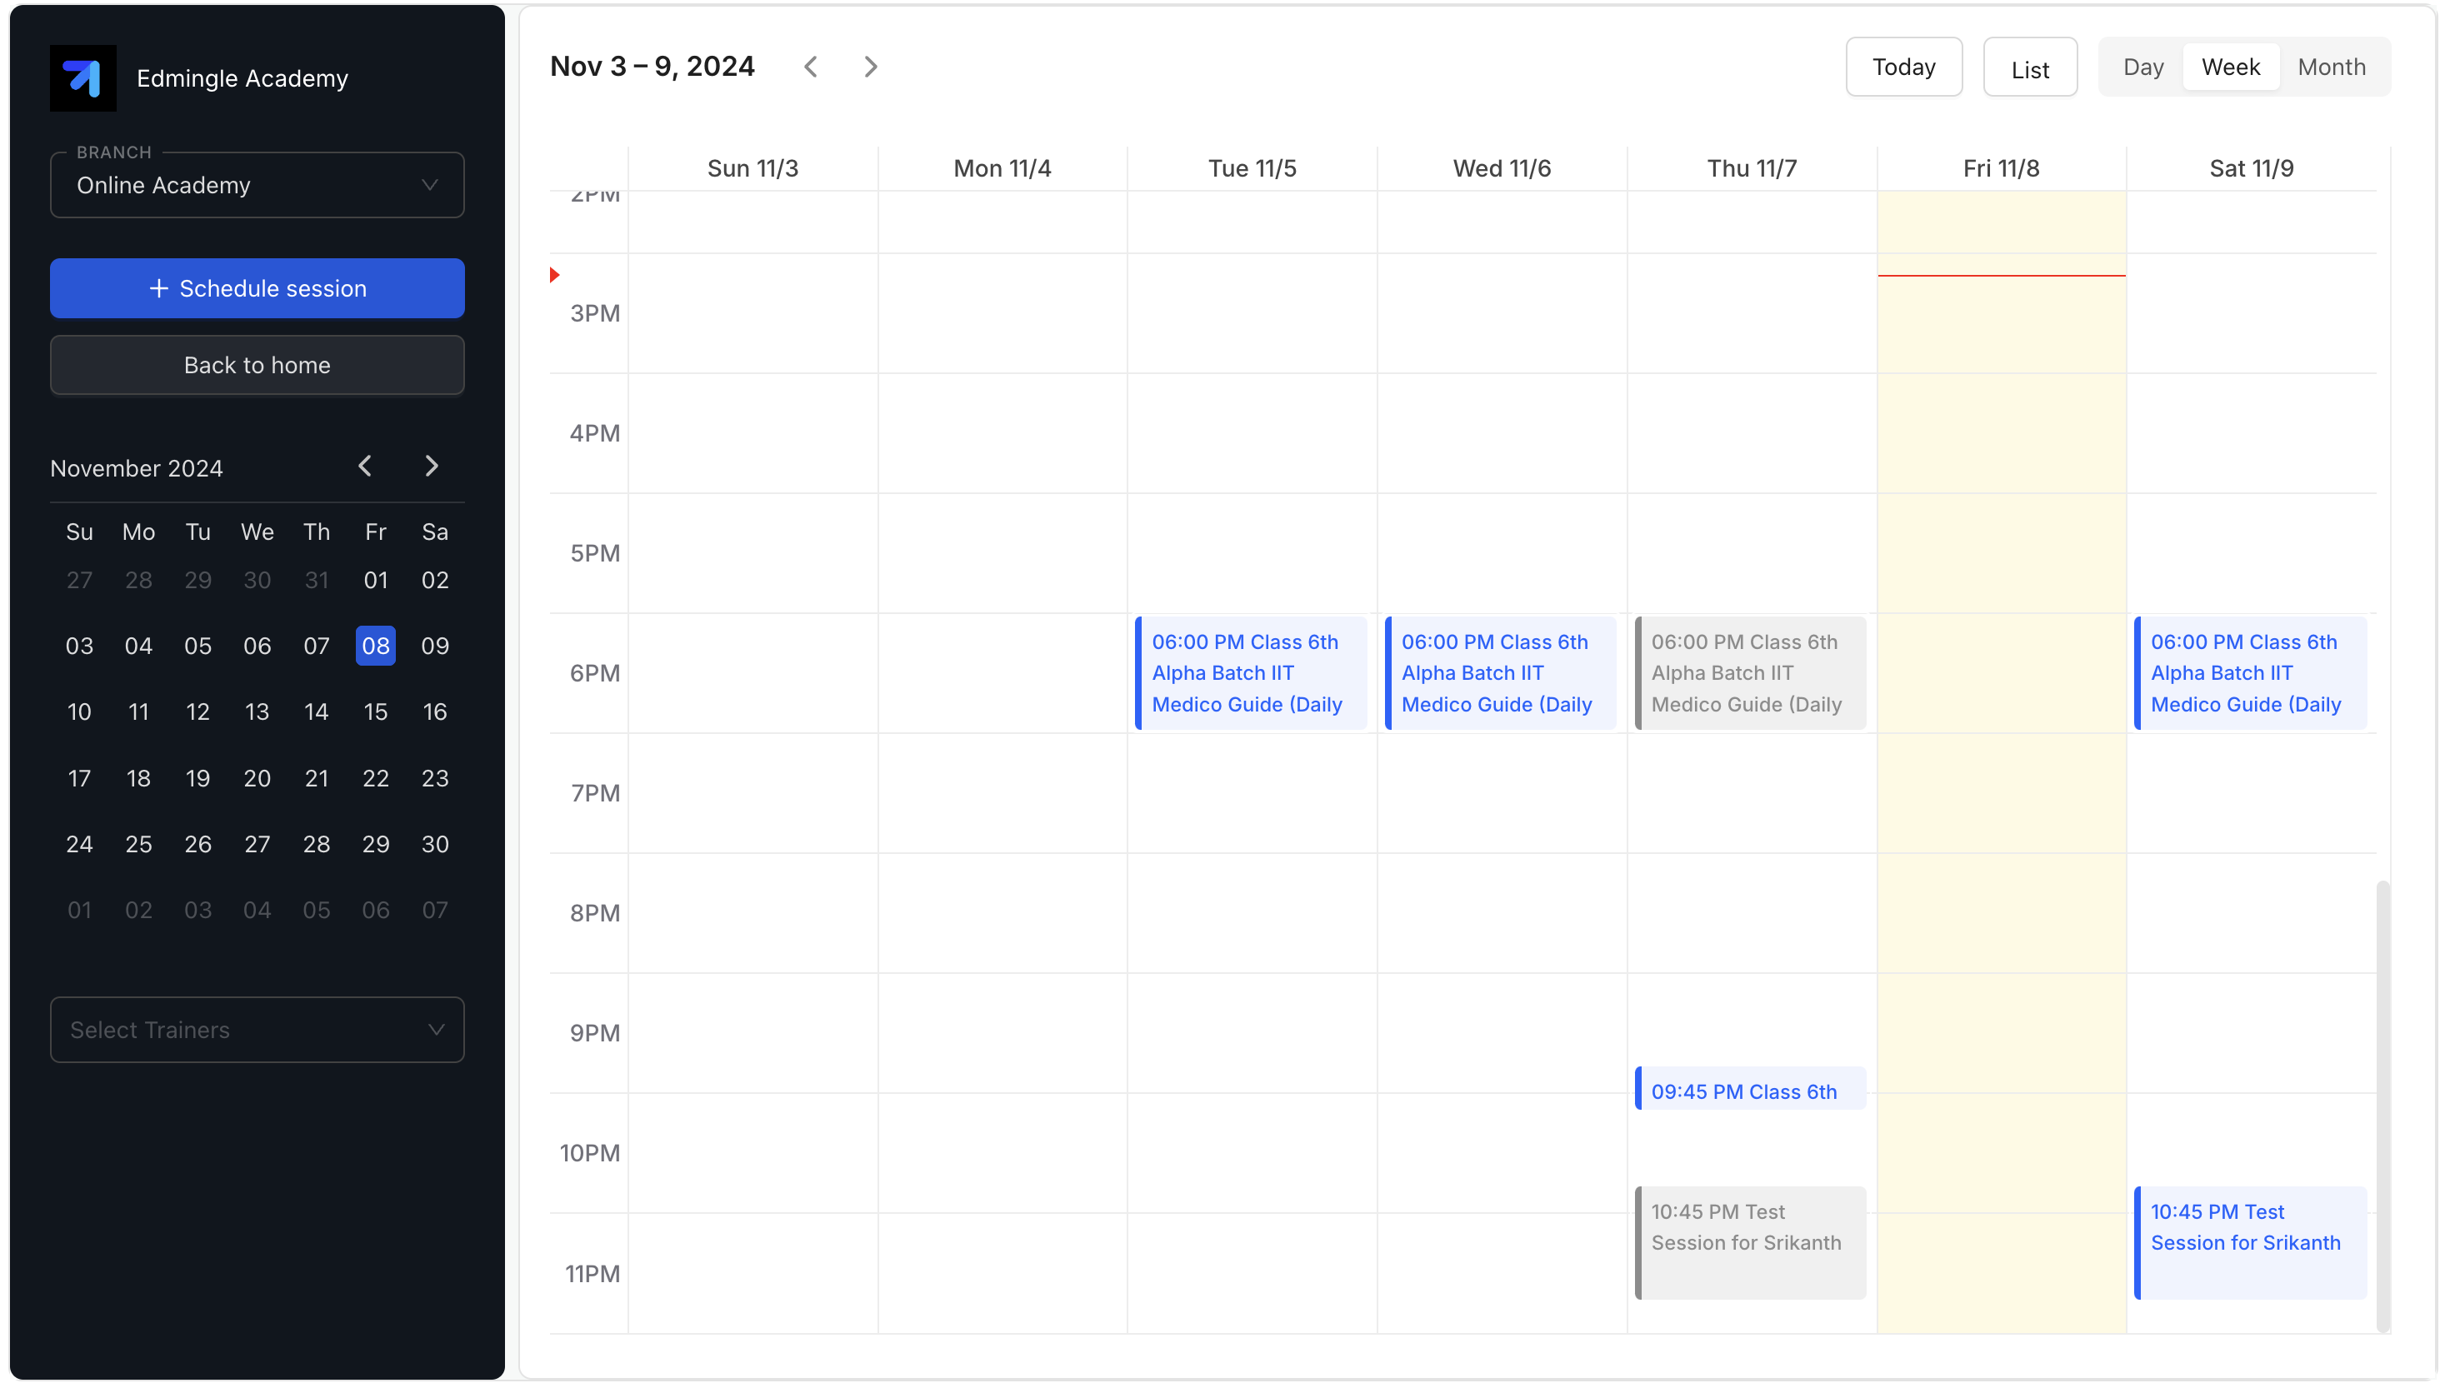2440x1388 pixels.
Task: Jump to Today in calendar
Action: click(1903, 67)
